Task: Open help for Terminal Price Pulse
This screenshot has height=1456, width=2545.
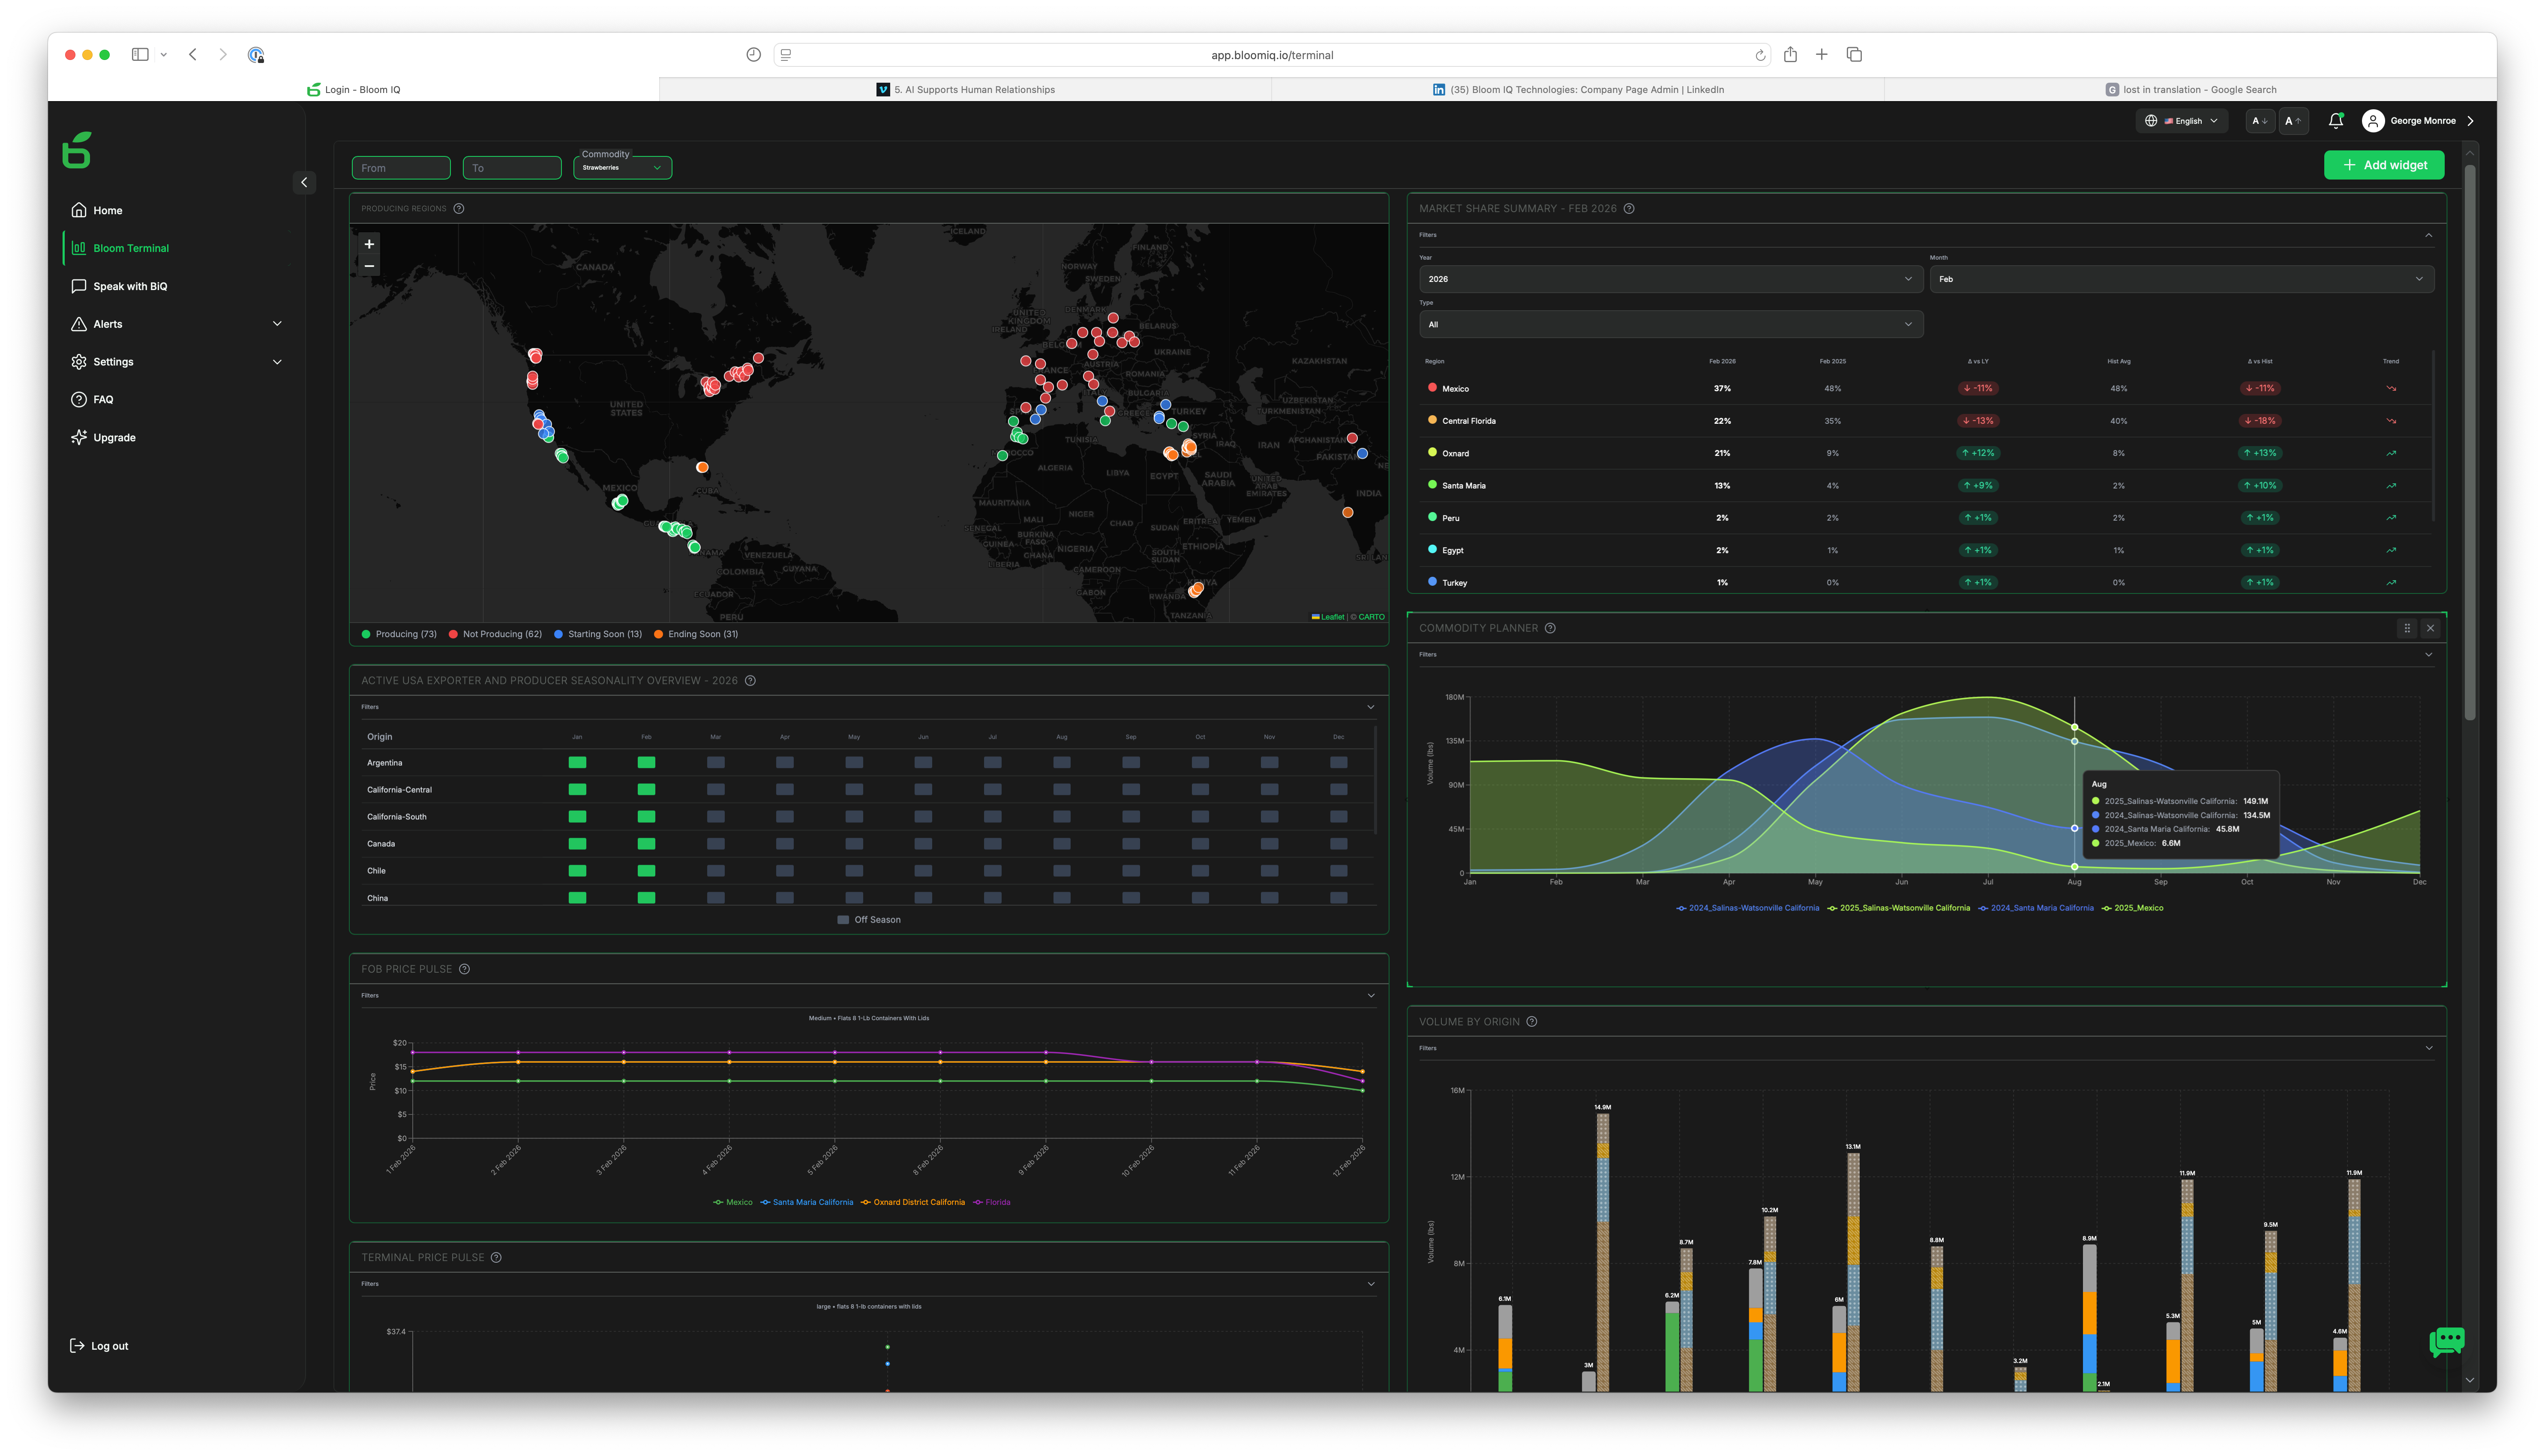Action: coord(496,1258)
